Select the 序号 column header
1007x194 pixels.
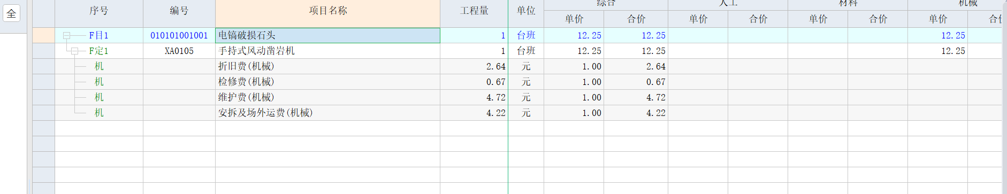point(99,11)
